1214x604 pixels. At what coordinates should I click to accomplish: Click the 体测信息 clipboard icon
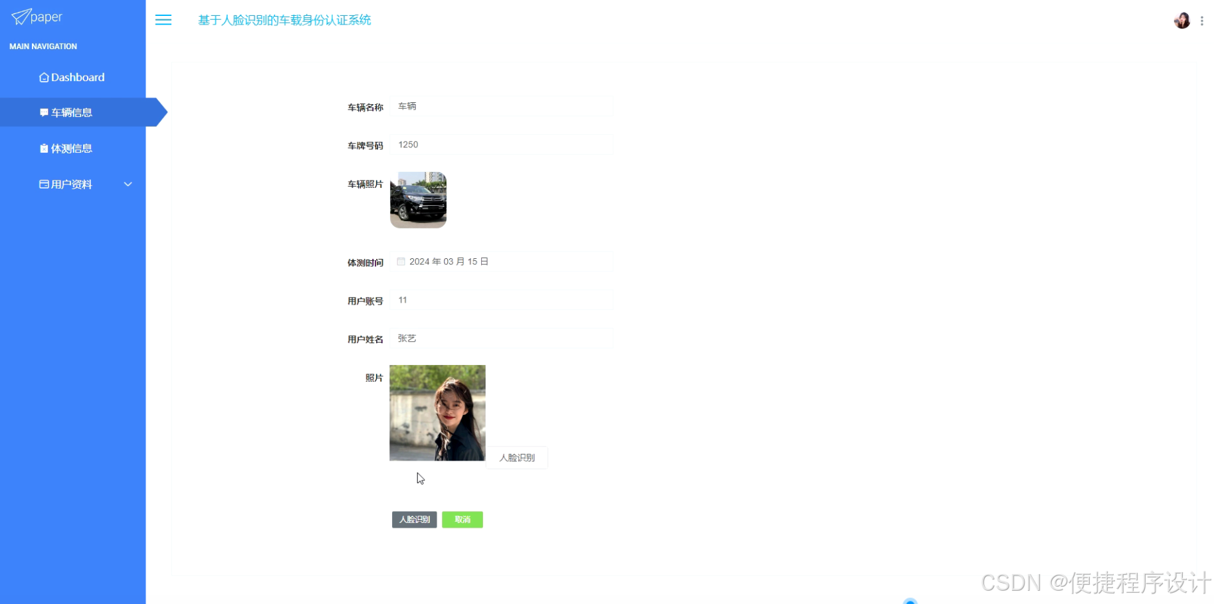[x=44, y=149]
